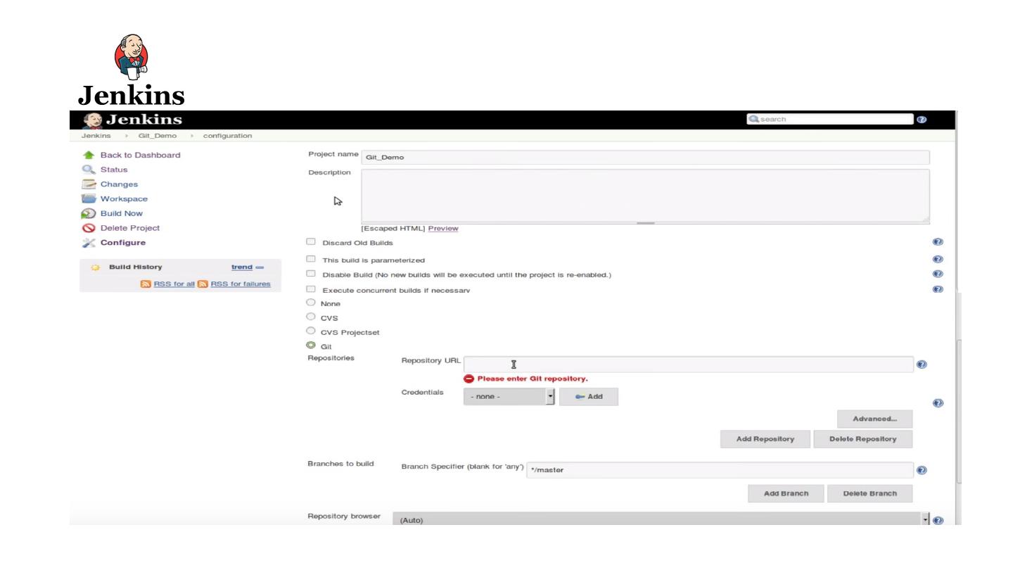Open the RSS for failures link
The width and height of the screenshot is (1013, 570).
point(240,284)
